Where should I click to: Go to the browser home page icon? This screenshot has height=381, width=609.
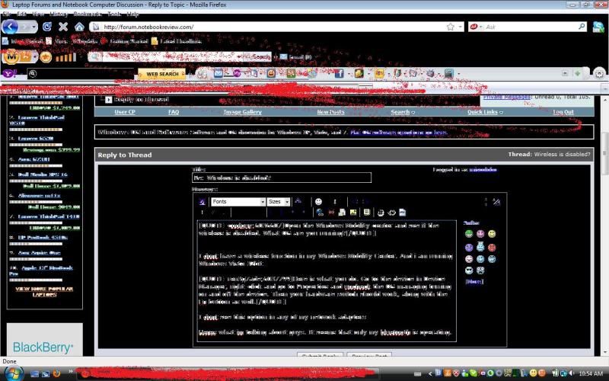tap(80, 27)
